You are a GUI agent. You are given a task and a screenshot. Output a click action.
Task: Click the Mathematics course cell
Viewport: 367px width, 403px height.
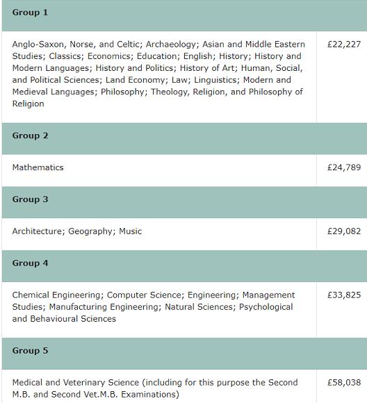click(x=159, y=170)
